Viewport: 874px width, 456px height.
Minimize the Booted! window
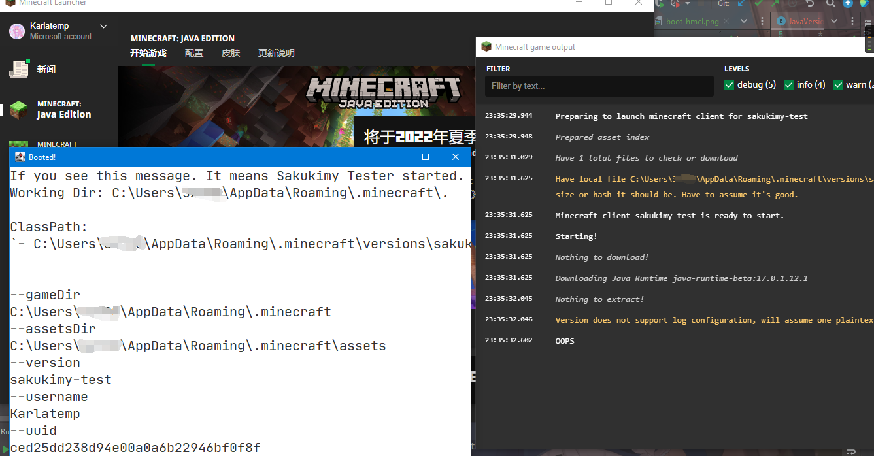pos(396,157)
